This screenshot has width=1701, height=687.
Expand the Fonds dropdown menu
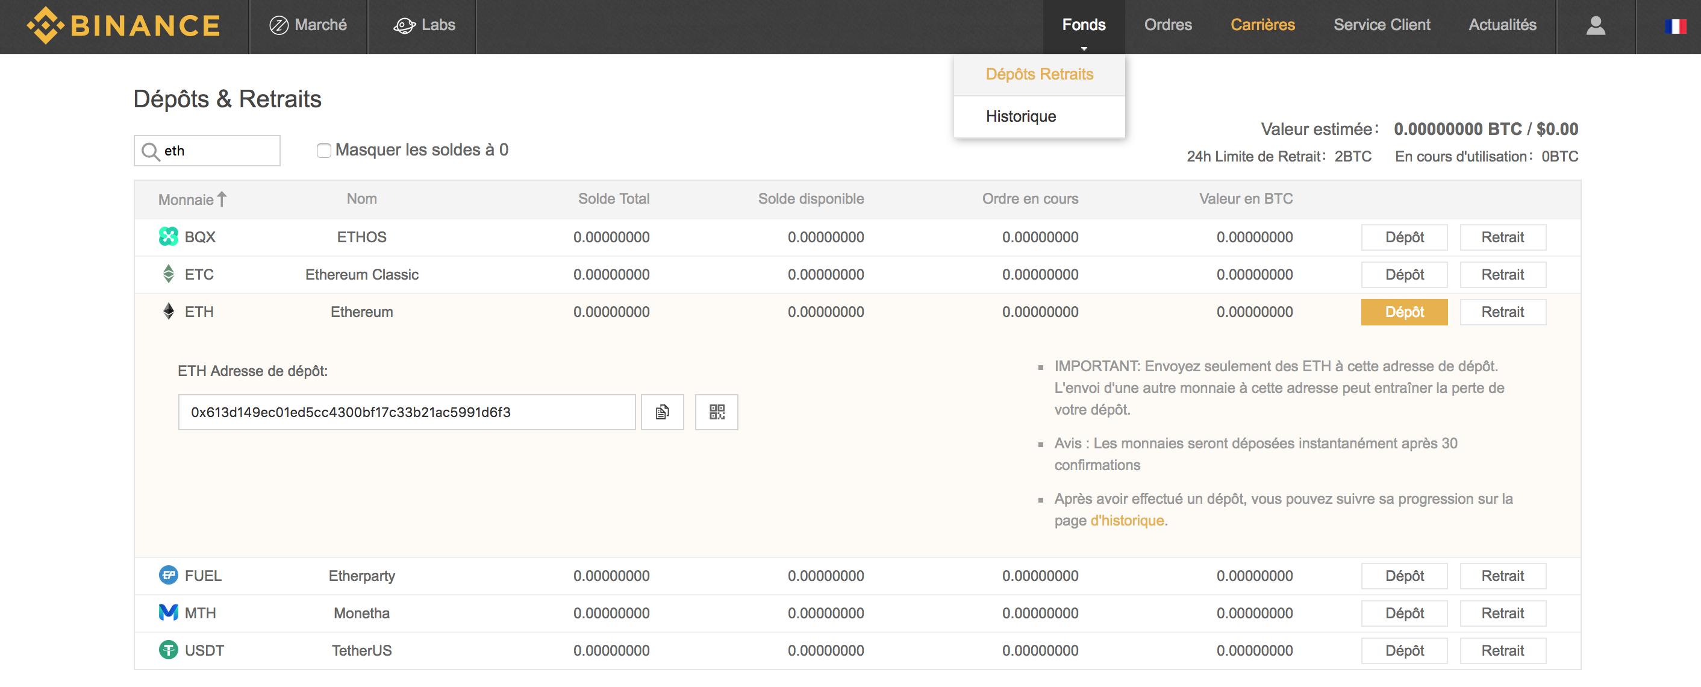[x=1084, y=25]
